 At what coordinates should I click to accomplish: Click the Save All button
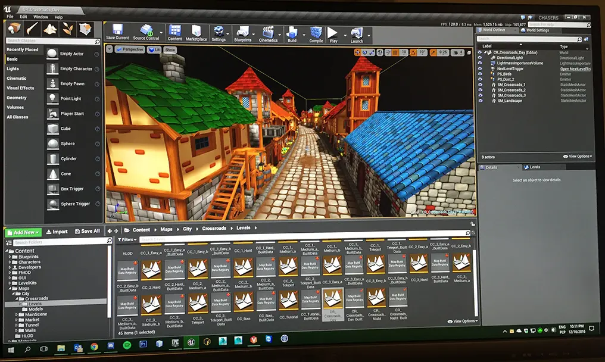point(87,231)
